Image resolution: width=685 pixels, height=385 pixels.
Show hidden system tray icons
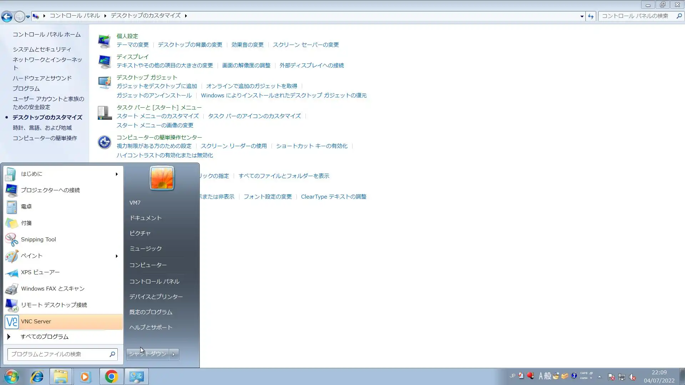click(599, 376)
